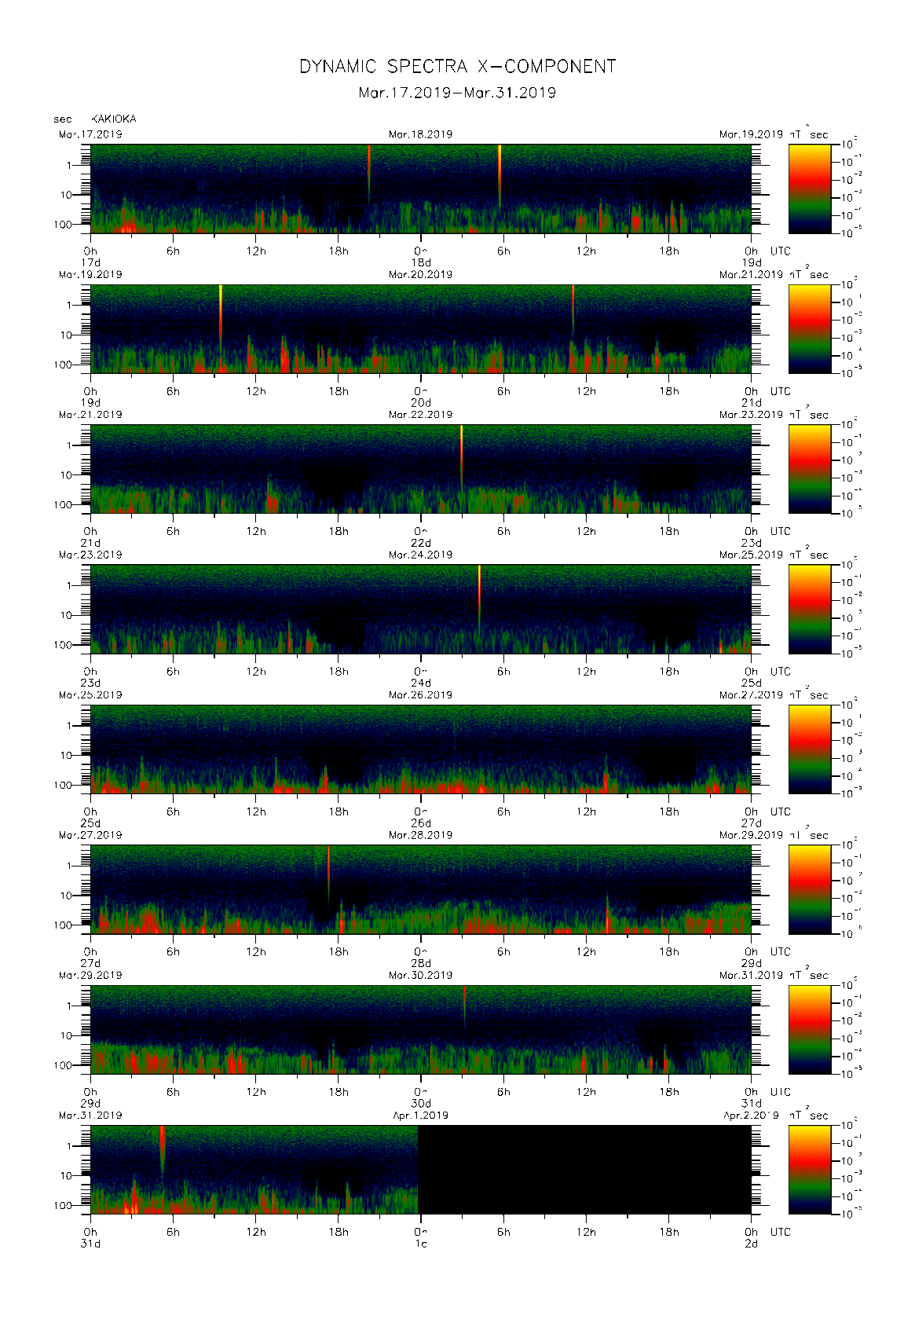
Task: Click the Mar.18.2019 date label
Action: (x=421, y=134)
